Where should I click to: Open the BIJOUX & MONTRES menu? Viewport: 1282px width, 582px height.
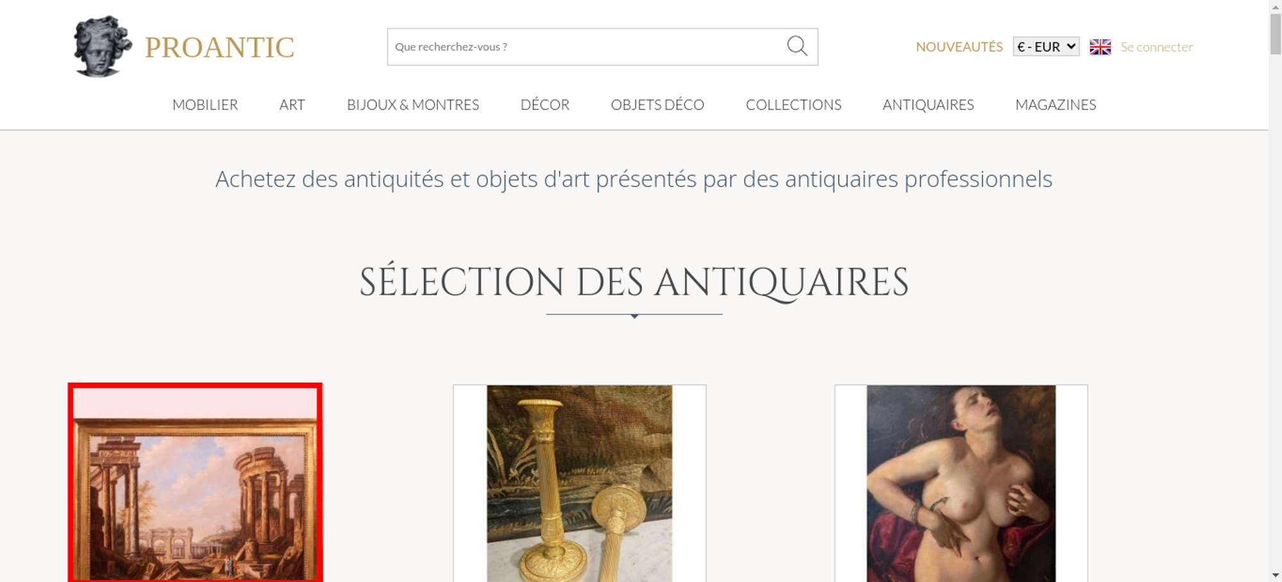413,104
